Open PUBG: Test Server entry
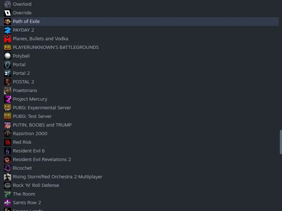 140,116
